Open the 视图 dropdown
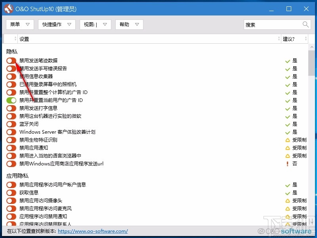 95,24
